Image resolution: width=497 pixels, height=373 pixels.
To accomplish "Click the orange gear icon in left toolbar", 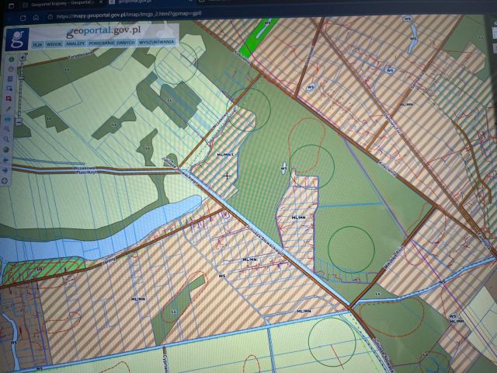I will tap(11, 69).
